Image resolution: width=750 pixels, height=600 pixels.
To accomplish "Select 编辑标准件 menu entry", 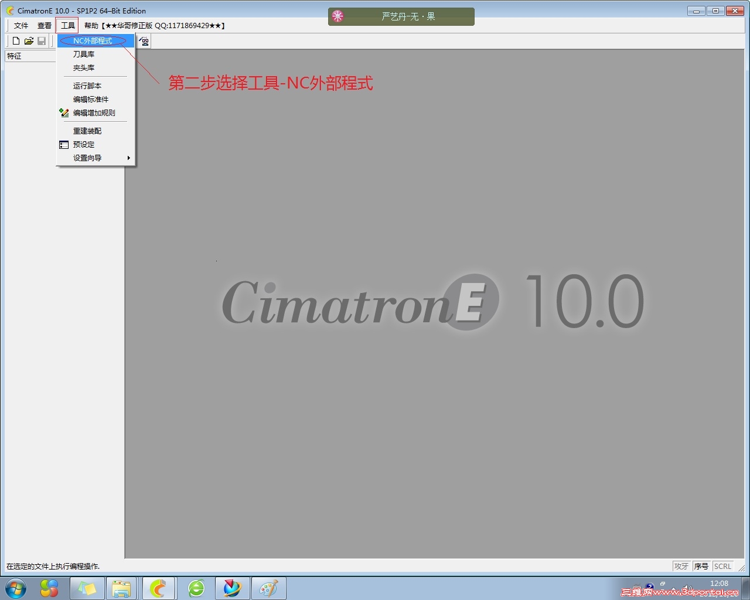I will click(x=96, y=100).
